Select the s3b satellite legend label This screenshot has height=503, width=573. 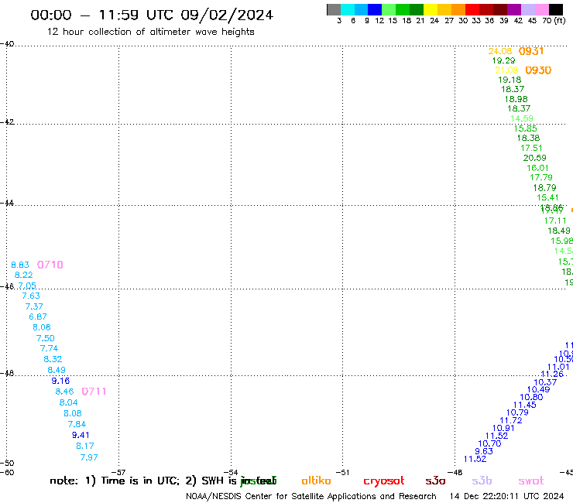[482, 481]
